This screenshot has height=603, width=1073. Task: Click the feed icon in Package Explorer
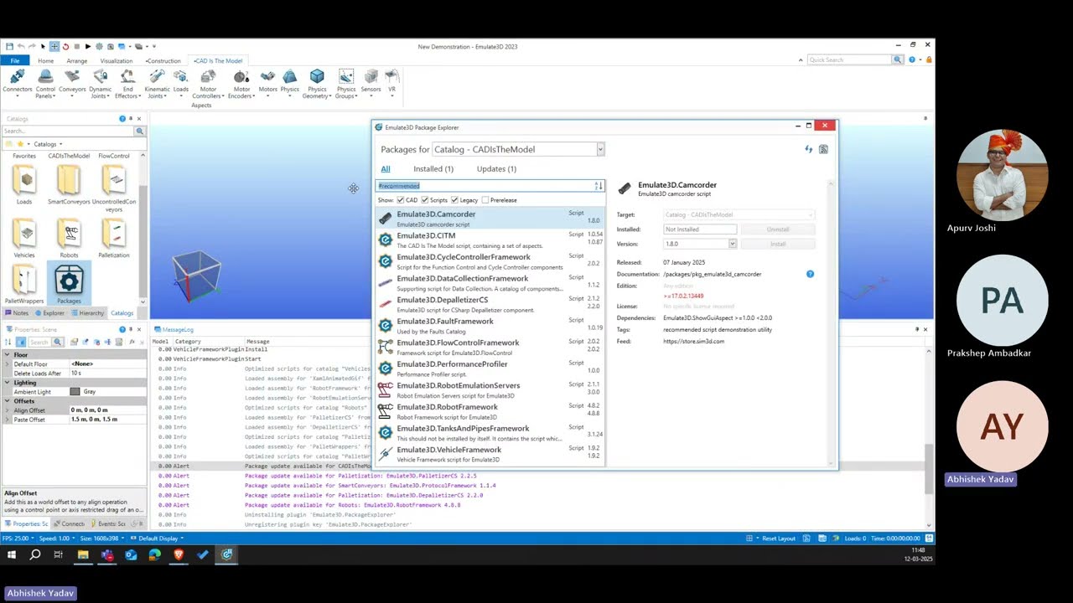pyautogui.click(x=824, y=149)
